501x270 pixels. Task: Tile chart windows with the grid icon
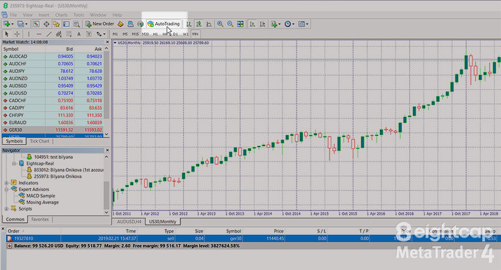[x=240, y=24]
